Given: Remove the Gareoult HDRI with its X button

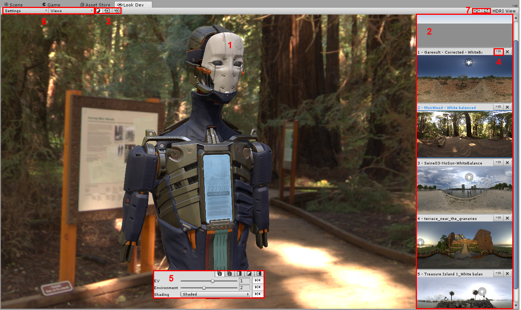Looking at the screenshot, I should (x=507, y=52).
